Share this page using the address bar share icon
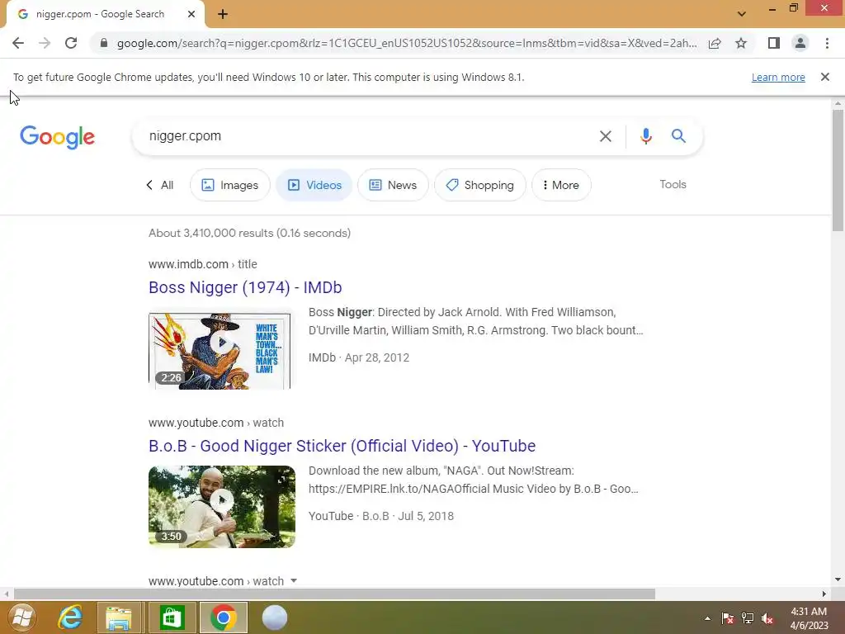This screenshot has width=845, height=634. click(x=715, y=43)
